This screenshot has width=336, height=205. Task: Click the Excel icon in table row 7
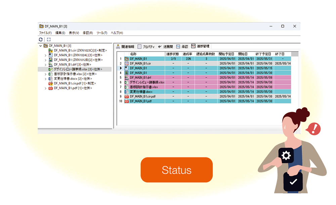point(127,87)
